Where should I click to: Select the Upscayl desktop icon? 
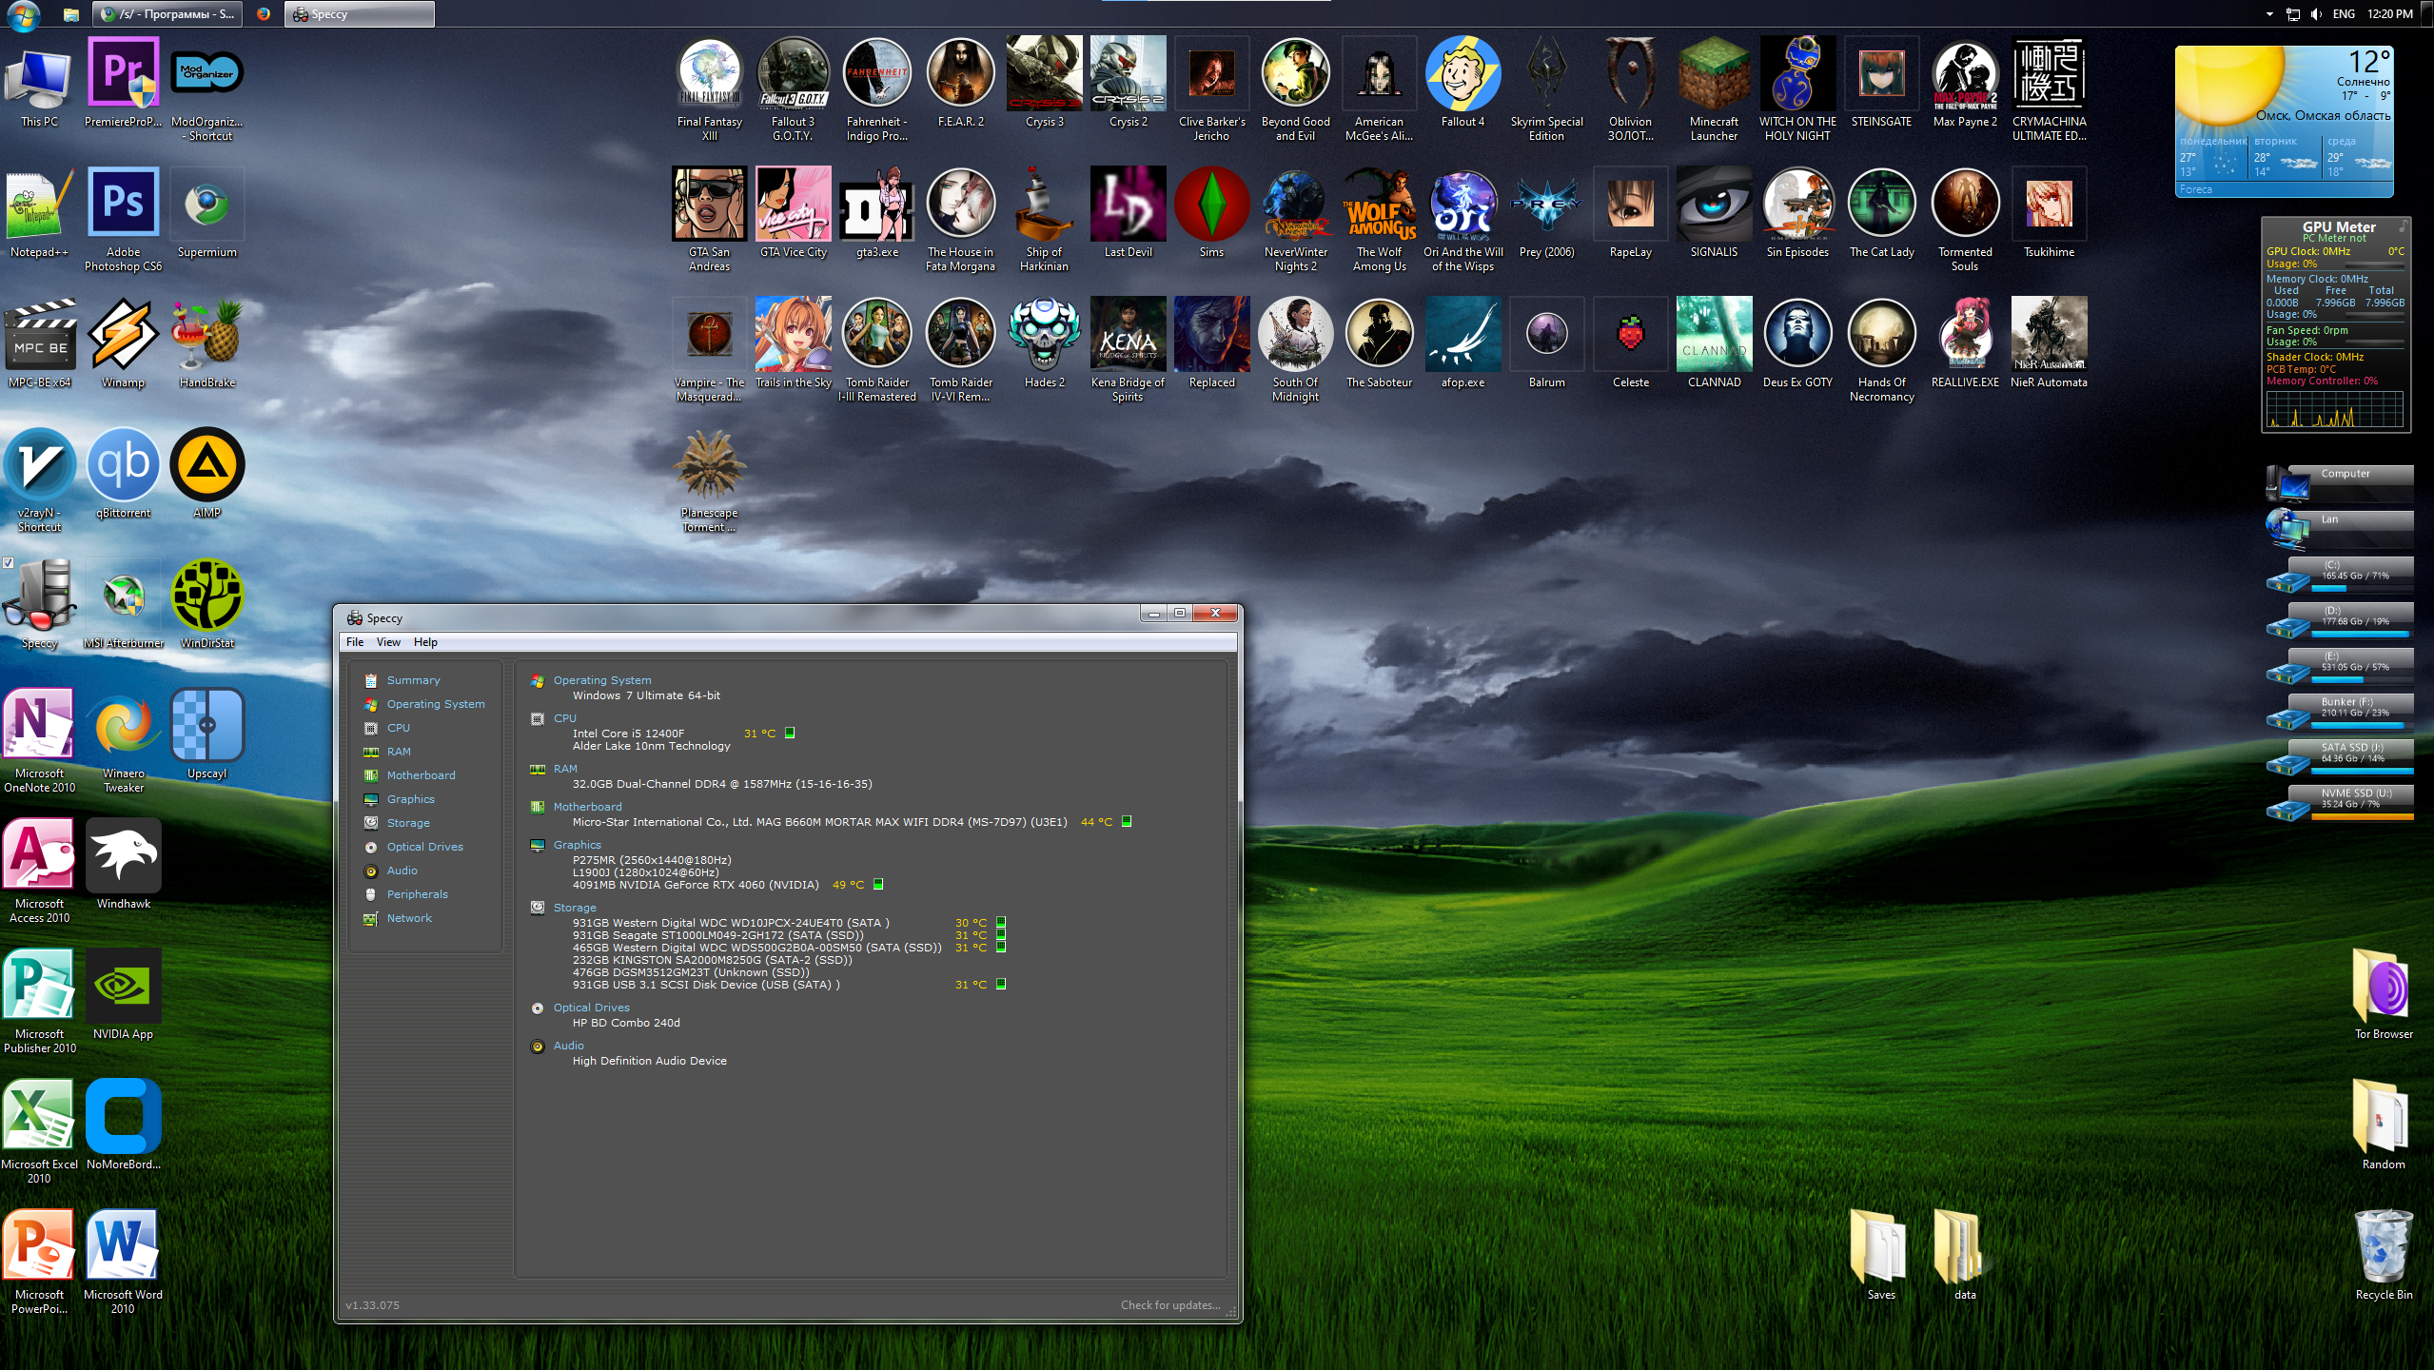[206, 735]
